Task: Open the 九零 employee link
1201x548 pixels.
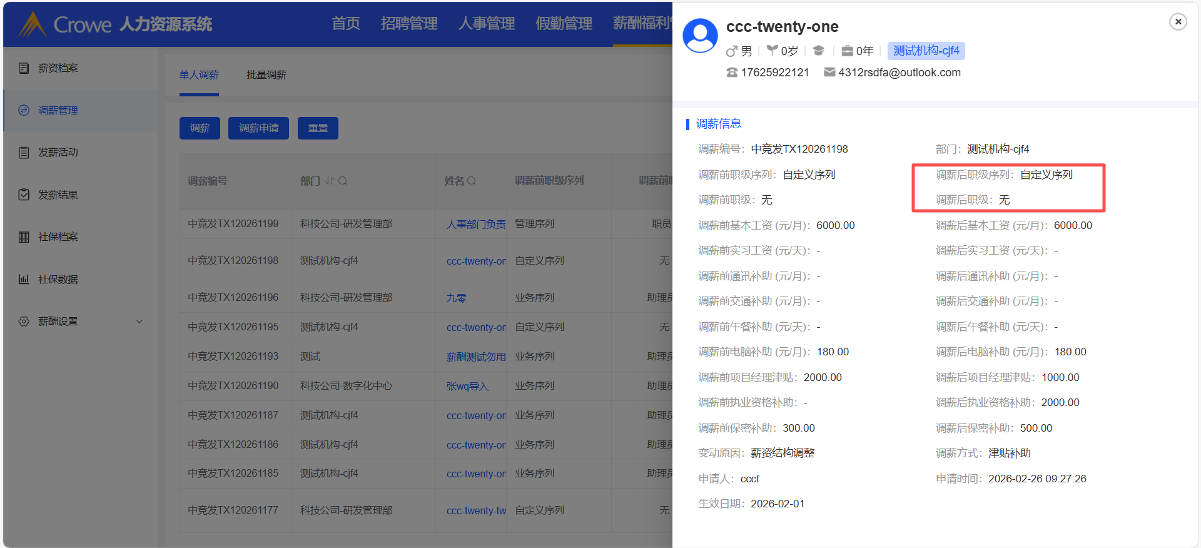Action: [x=456, y=298]
